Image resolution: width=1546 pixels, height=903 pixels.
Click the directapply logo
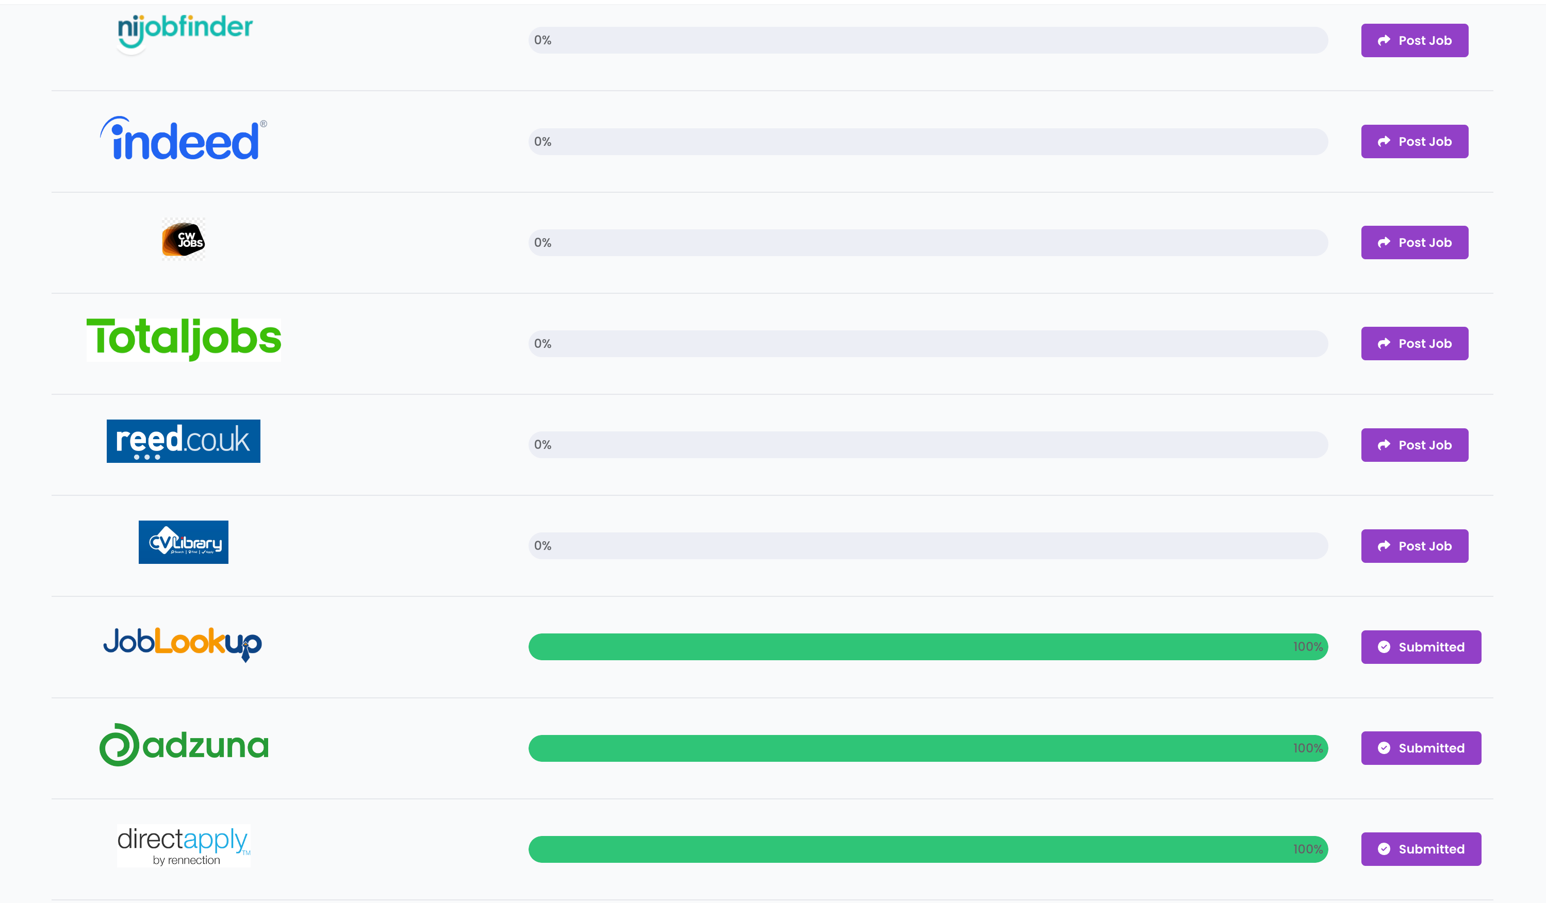coord(184,845)
